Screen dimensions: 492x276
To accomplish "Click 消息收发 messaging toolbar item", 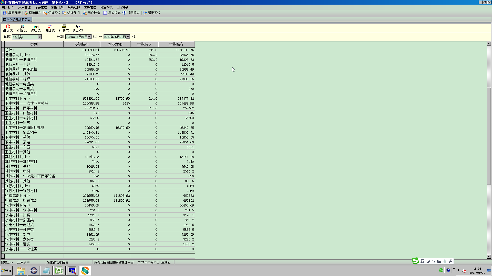I will click(131, 13).
